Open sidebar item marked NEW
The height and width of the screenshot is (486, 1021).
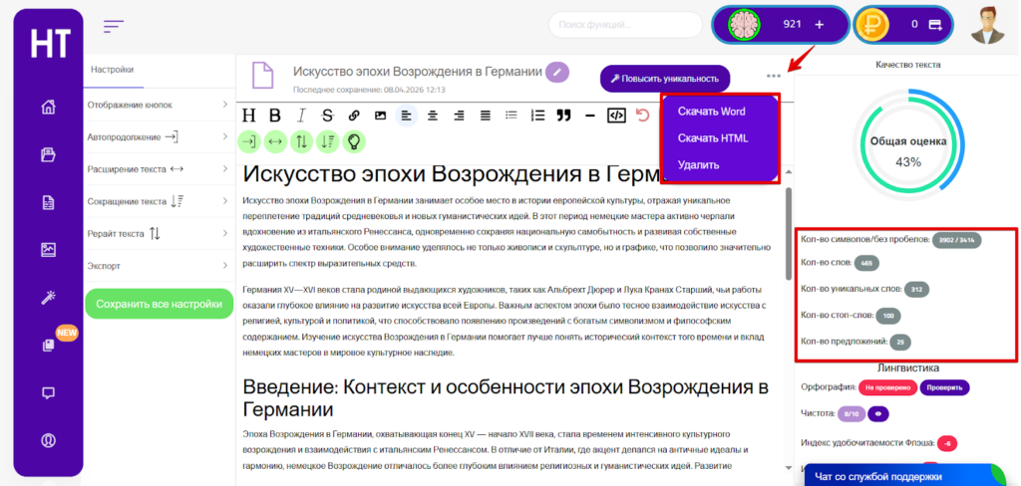tap(48, 347)
